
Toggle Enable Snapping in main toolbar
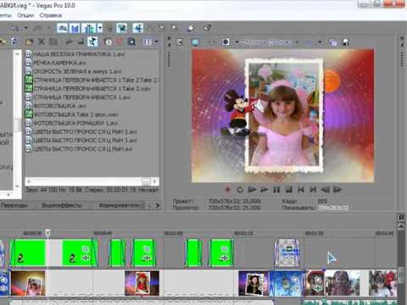(x=63, y=28)
